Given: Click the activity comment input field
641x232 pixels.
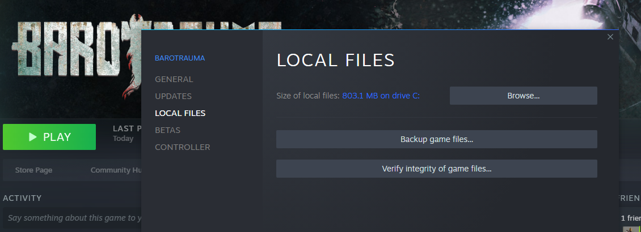Looking at the screenshot, I should tap(73, 218).
